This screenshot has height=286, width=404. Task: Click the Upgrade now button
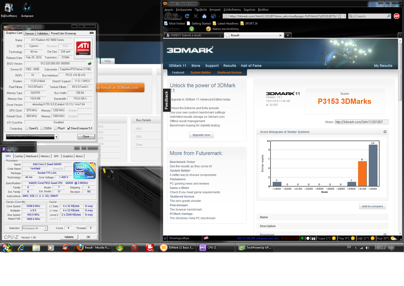201,135
